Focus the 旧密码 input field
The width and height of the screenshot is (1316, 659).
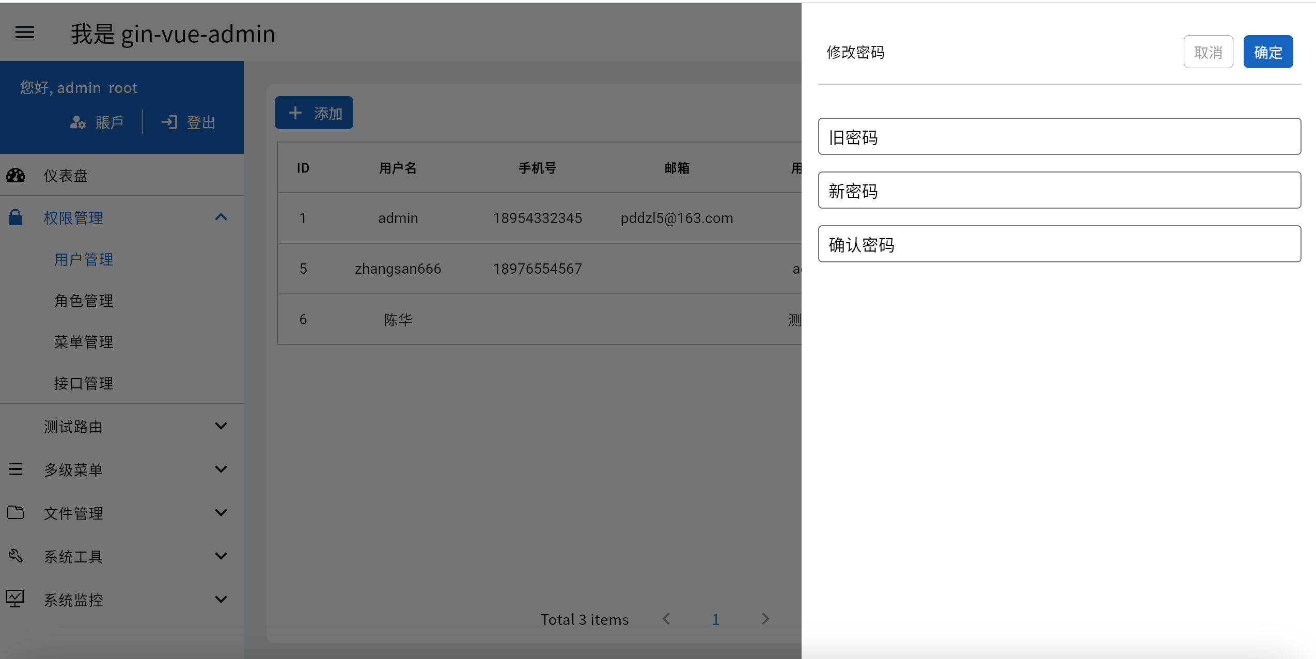(1059, 137)
